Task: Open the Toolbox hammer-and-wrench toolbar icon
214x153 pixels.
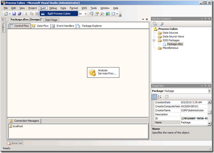Action: pyautogui.click(x=102, y=14)
